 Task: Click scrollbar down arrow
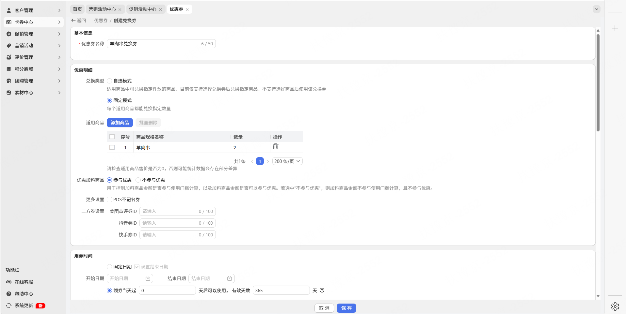598,296
